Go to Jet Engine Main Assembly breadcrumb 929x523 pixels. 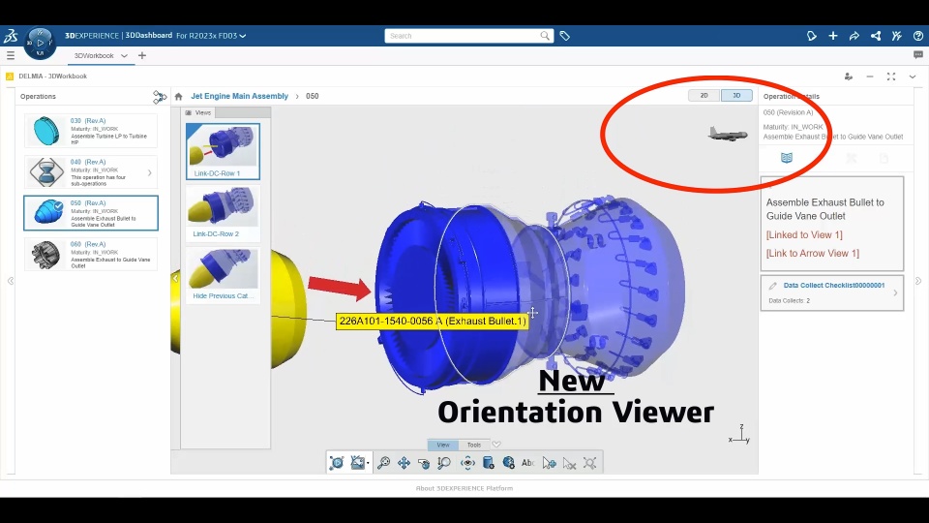239,96
